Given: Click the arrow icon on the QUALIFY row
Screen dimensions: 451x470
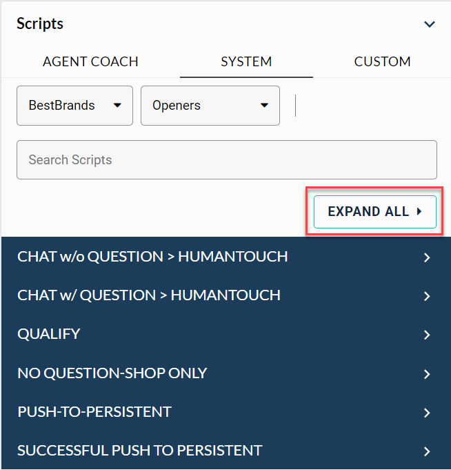Looking at the screenshot, I should [427, 335].
